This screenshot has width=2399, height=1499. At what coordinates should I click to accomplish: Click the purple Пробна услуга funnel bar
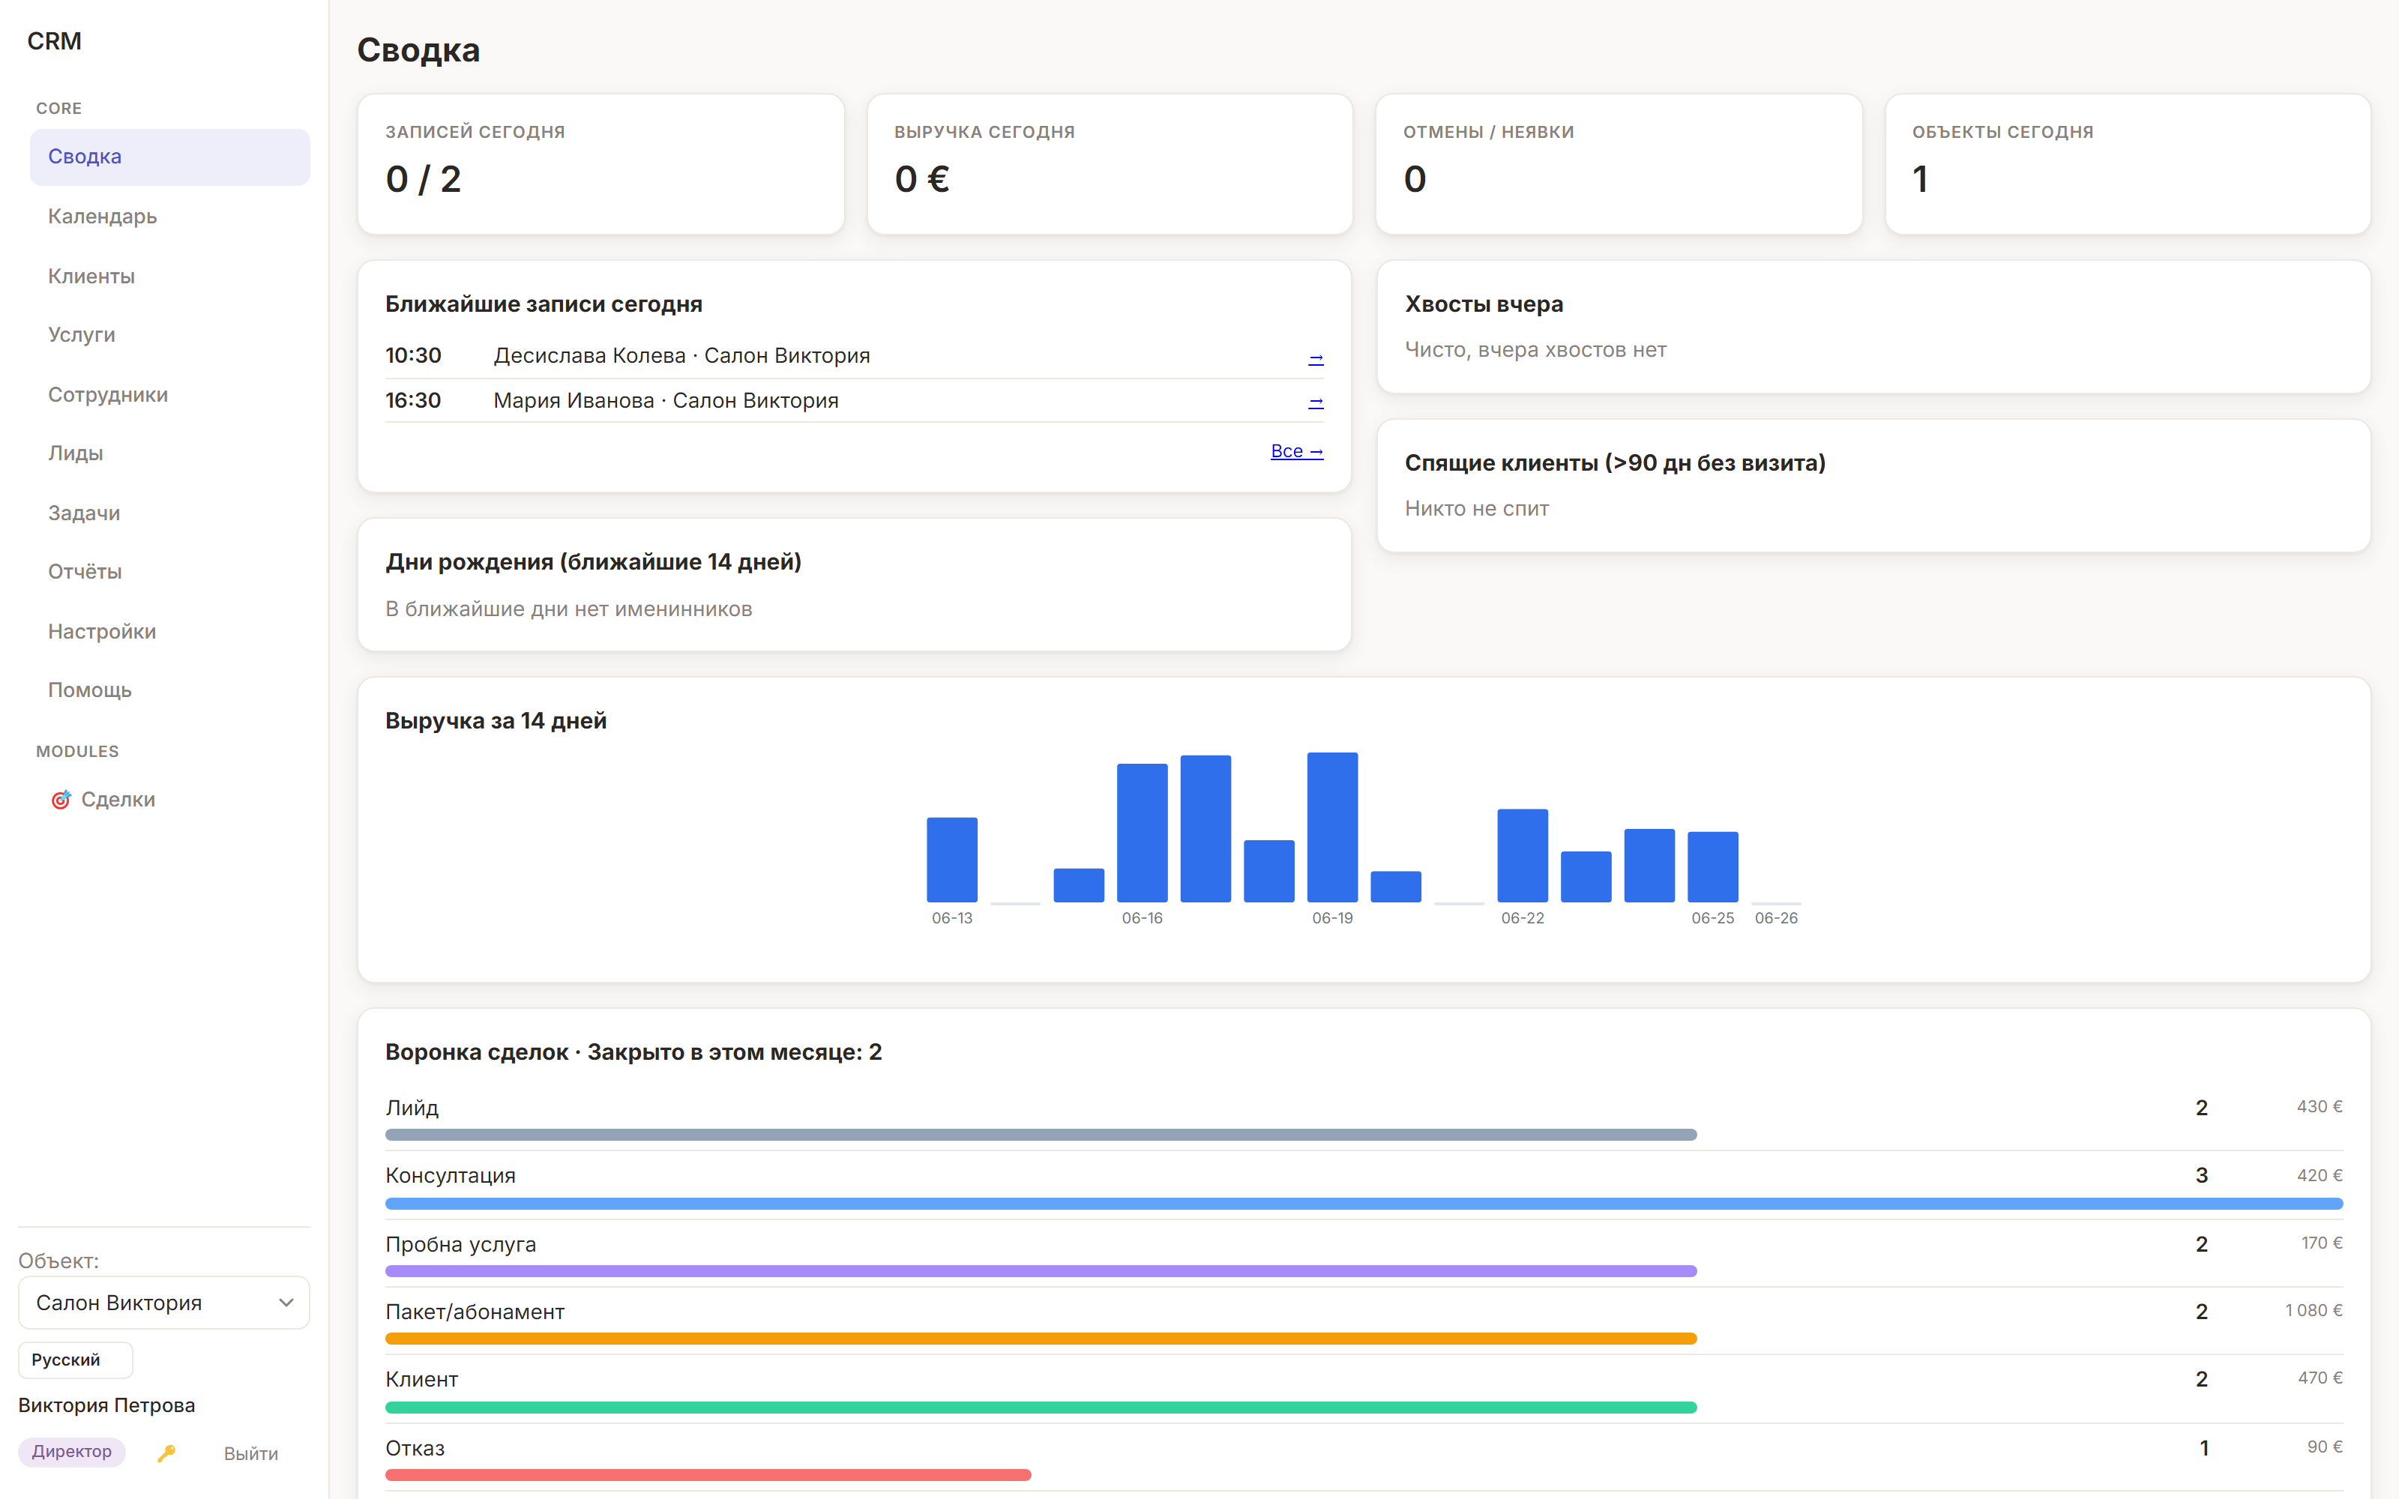tap(1041, 1271)
